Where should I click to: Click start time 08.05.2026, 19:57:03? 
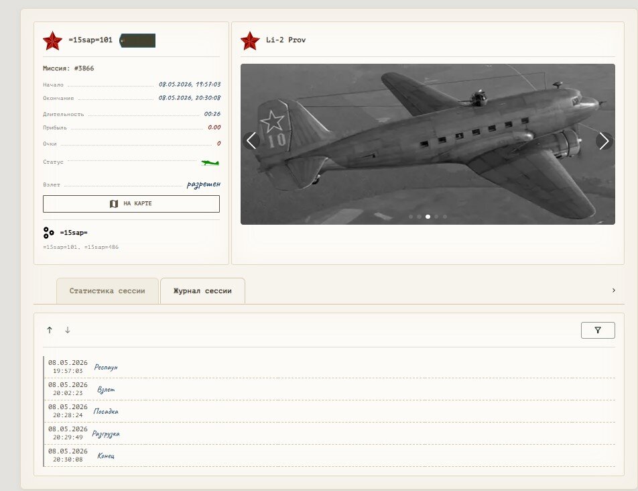(x=190, y=85)
